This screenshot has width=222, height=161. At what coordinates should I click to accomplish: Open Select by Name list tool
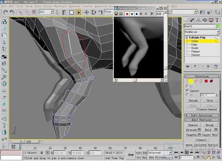[64, 12]
